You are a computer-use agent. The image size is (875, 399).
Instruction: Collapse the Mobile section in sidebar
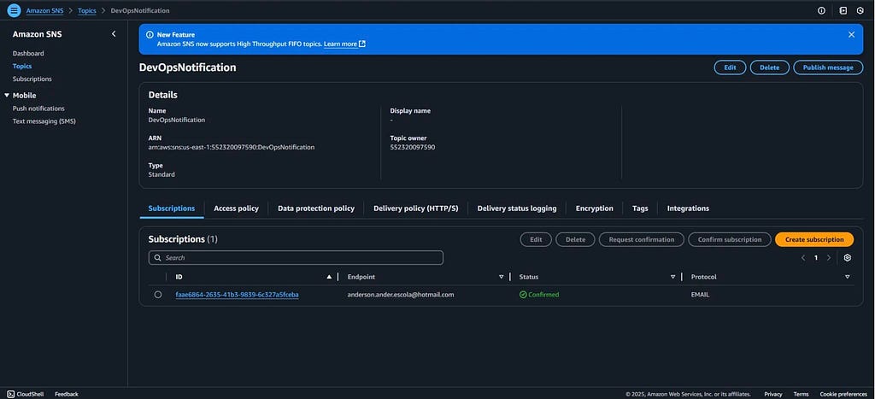click(x=7, y=96)
